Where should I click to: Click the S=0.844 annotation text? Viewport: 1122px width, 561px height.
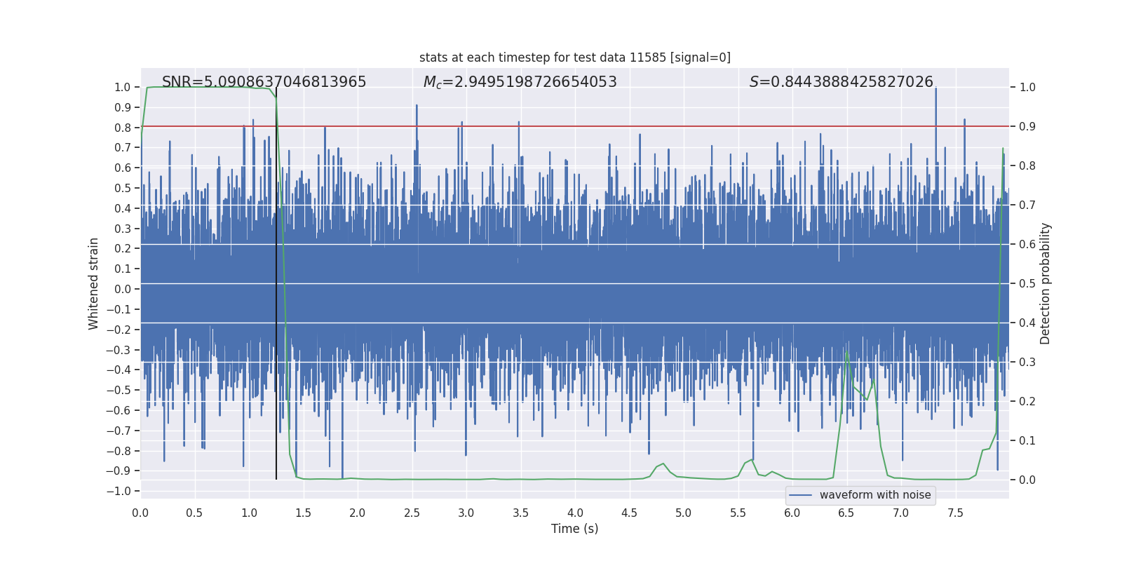click(x=841, y=82)
